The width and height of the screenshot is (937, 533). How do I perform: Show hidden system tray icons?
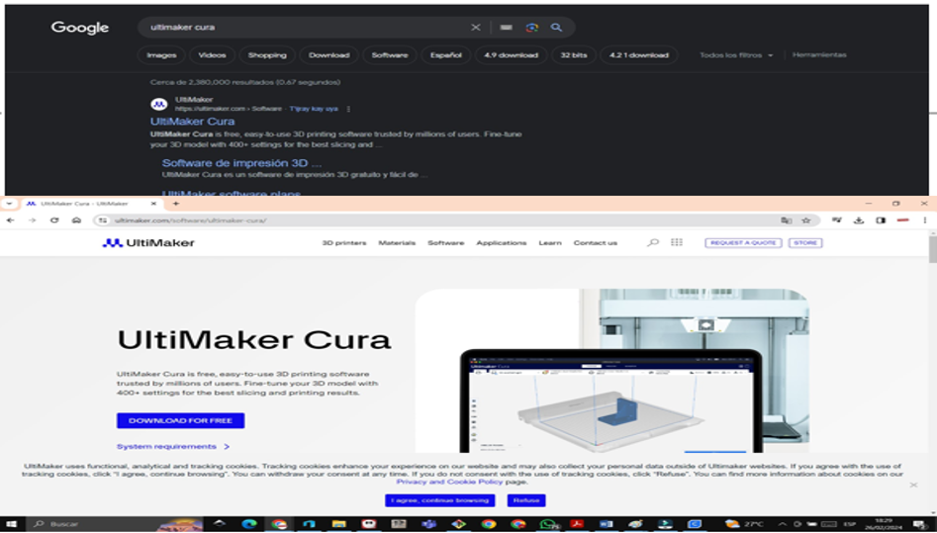[x=783, y=524]
